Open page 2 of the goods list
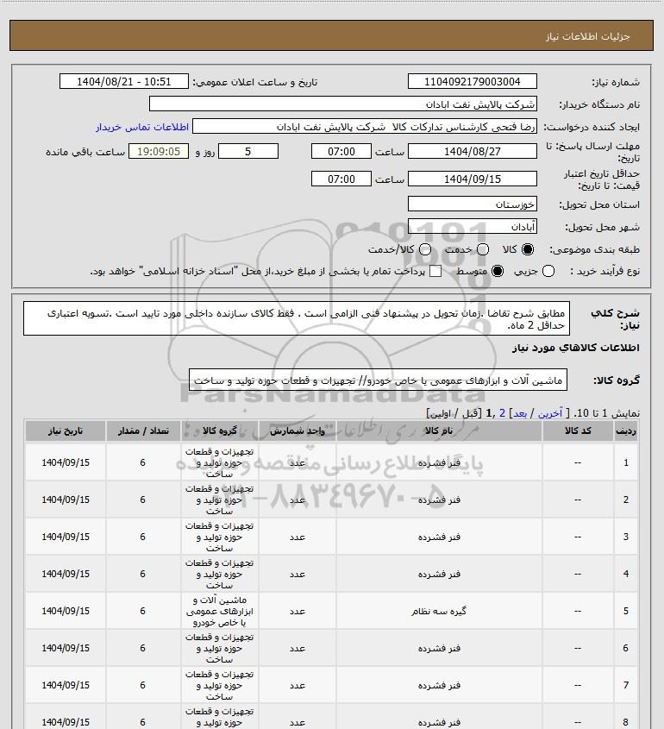Screen dimensions: 664x729 coord(502,413)
